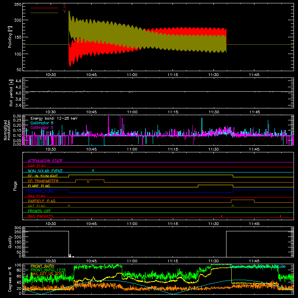The width and height of the screenshot is (298, 298).
Task: Click the 'Degrees or %' axis title
Action: pyautogui.click(x=10, y=279)
